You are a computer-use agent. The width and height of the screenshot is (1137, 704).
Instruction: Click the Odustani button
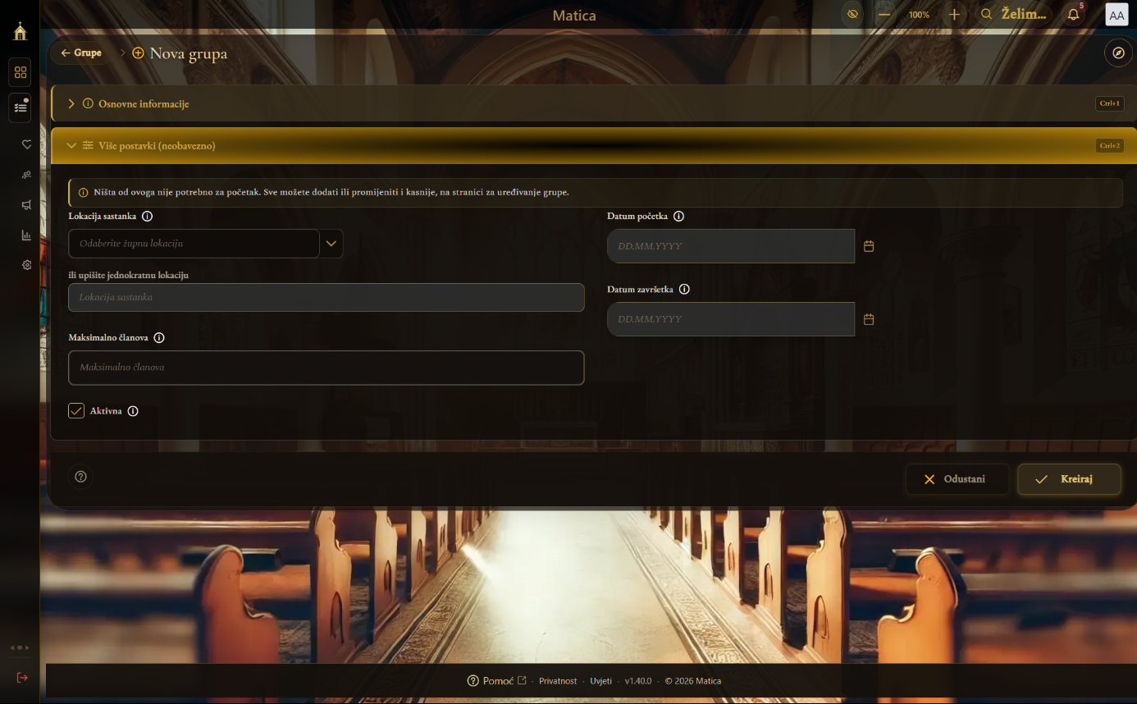pos(957,479)
